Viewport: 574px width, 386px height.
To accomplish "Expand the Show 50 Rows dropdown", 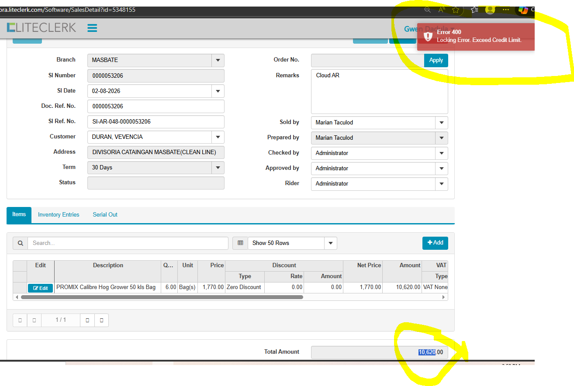I will [330, 243].
